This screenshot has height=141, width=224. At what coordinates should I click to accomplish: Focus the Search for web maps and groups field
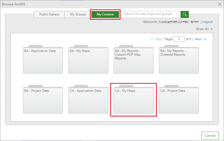pos(150,14)
